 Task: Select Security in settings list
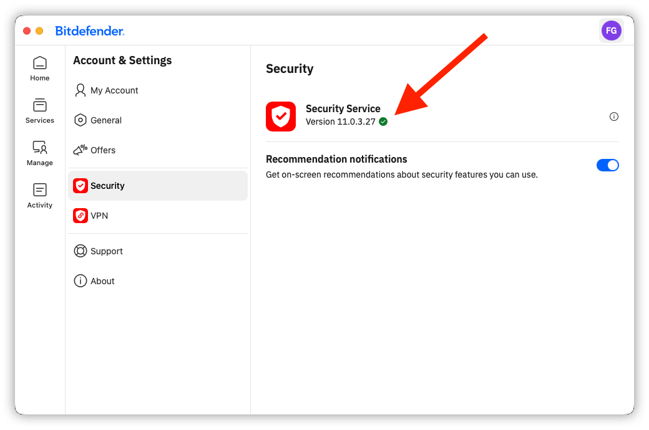(158, 186)
